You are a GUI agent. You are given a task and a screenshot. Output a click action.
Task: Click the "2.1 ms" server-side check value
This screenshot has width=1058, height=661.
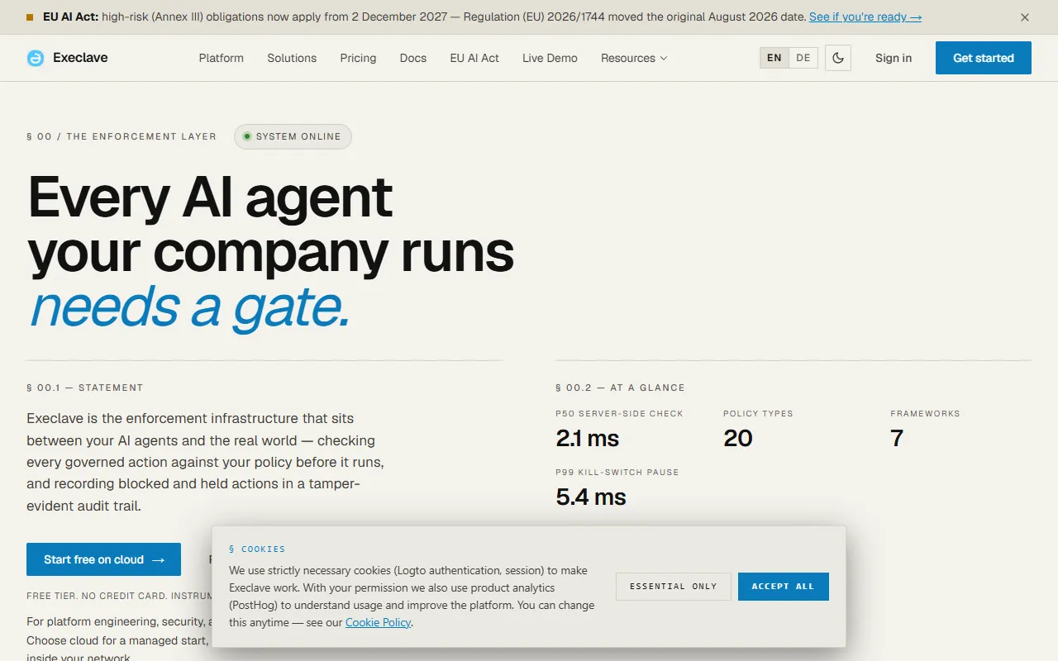tap(588, 438)
